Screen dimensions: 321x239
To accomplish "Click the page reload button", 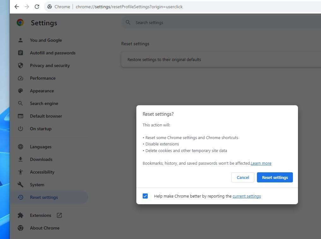I will pyautogui.click(x=37, y=7).
